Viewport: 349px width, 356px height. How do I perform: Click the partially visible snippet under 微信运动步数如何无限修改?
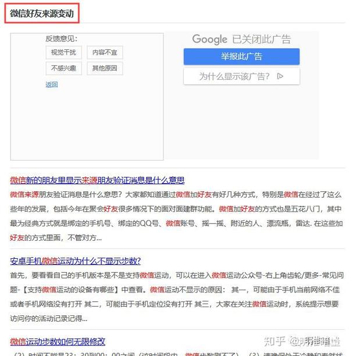(x=178, y=354)
